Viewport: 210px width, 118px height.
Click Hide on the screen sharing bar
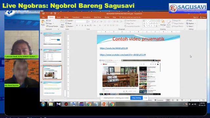pos(145,98)
